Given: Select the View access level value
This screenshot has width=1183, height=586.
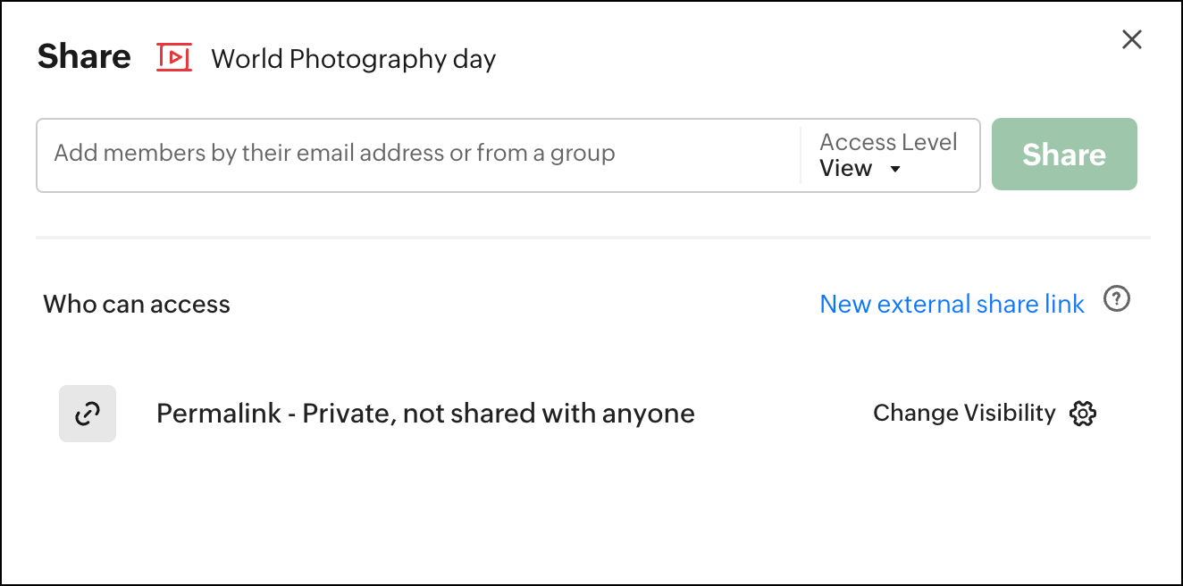Looking at the screenshot, I should 845,168.
